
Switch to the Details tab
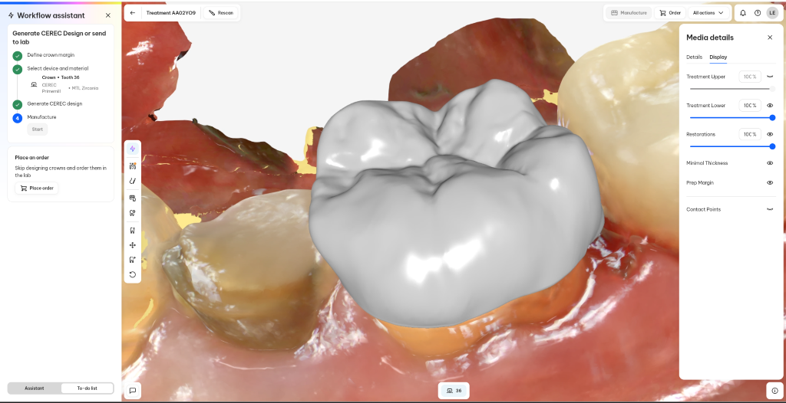coord(694,57)
